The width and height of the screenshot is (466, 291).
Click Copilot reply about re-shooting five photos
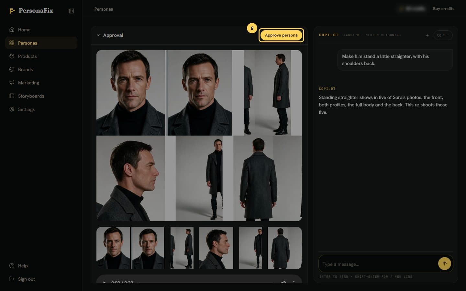click(x=383, y=105)
